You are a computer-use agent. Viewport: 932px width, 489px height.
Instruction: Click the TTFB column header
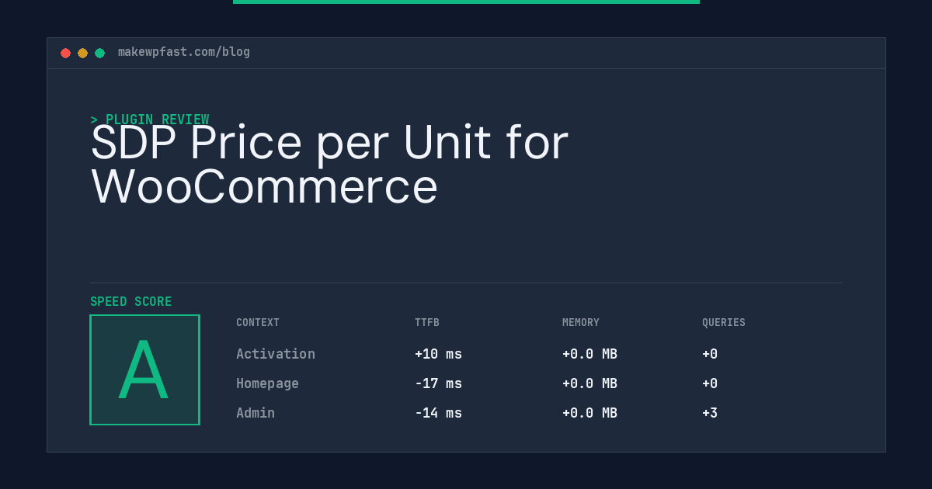point(427,323)
